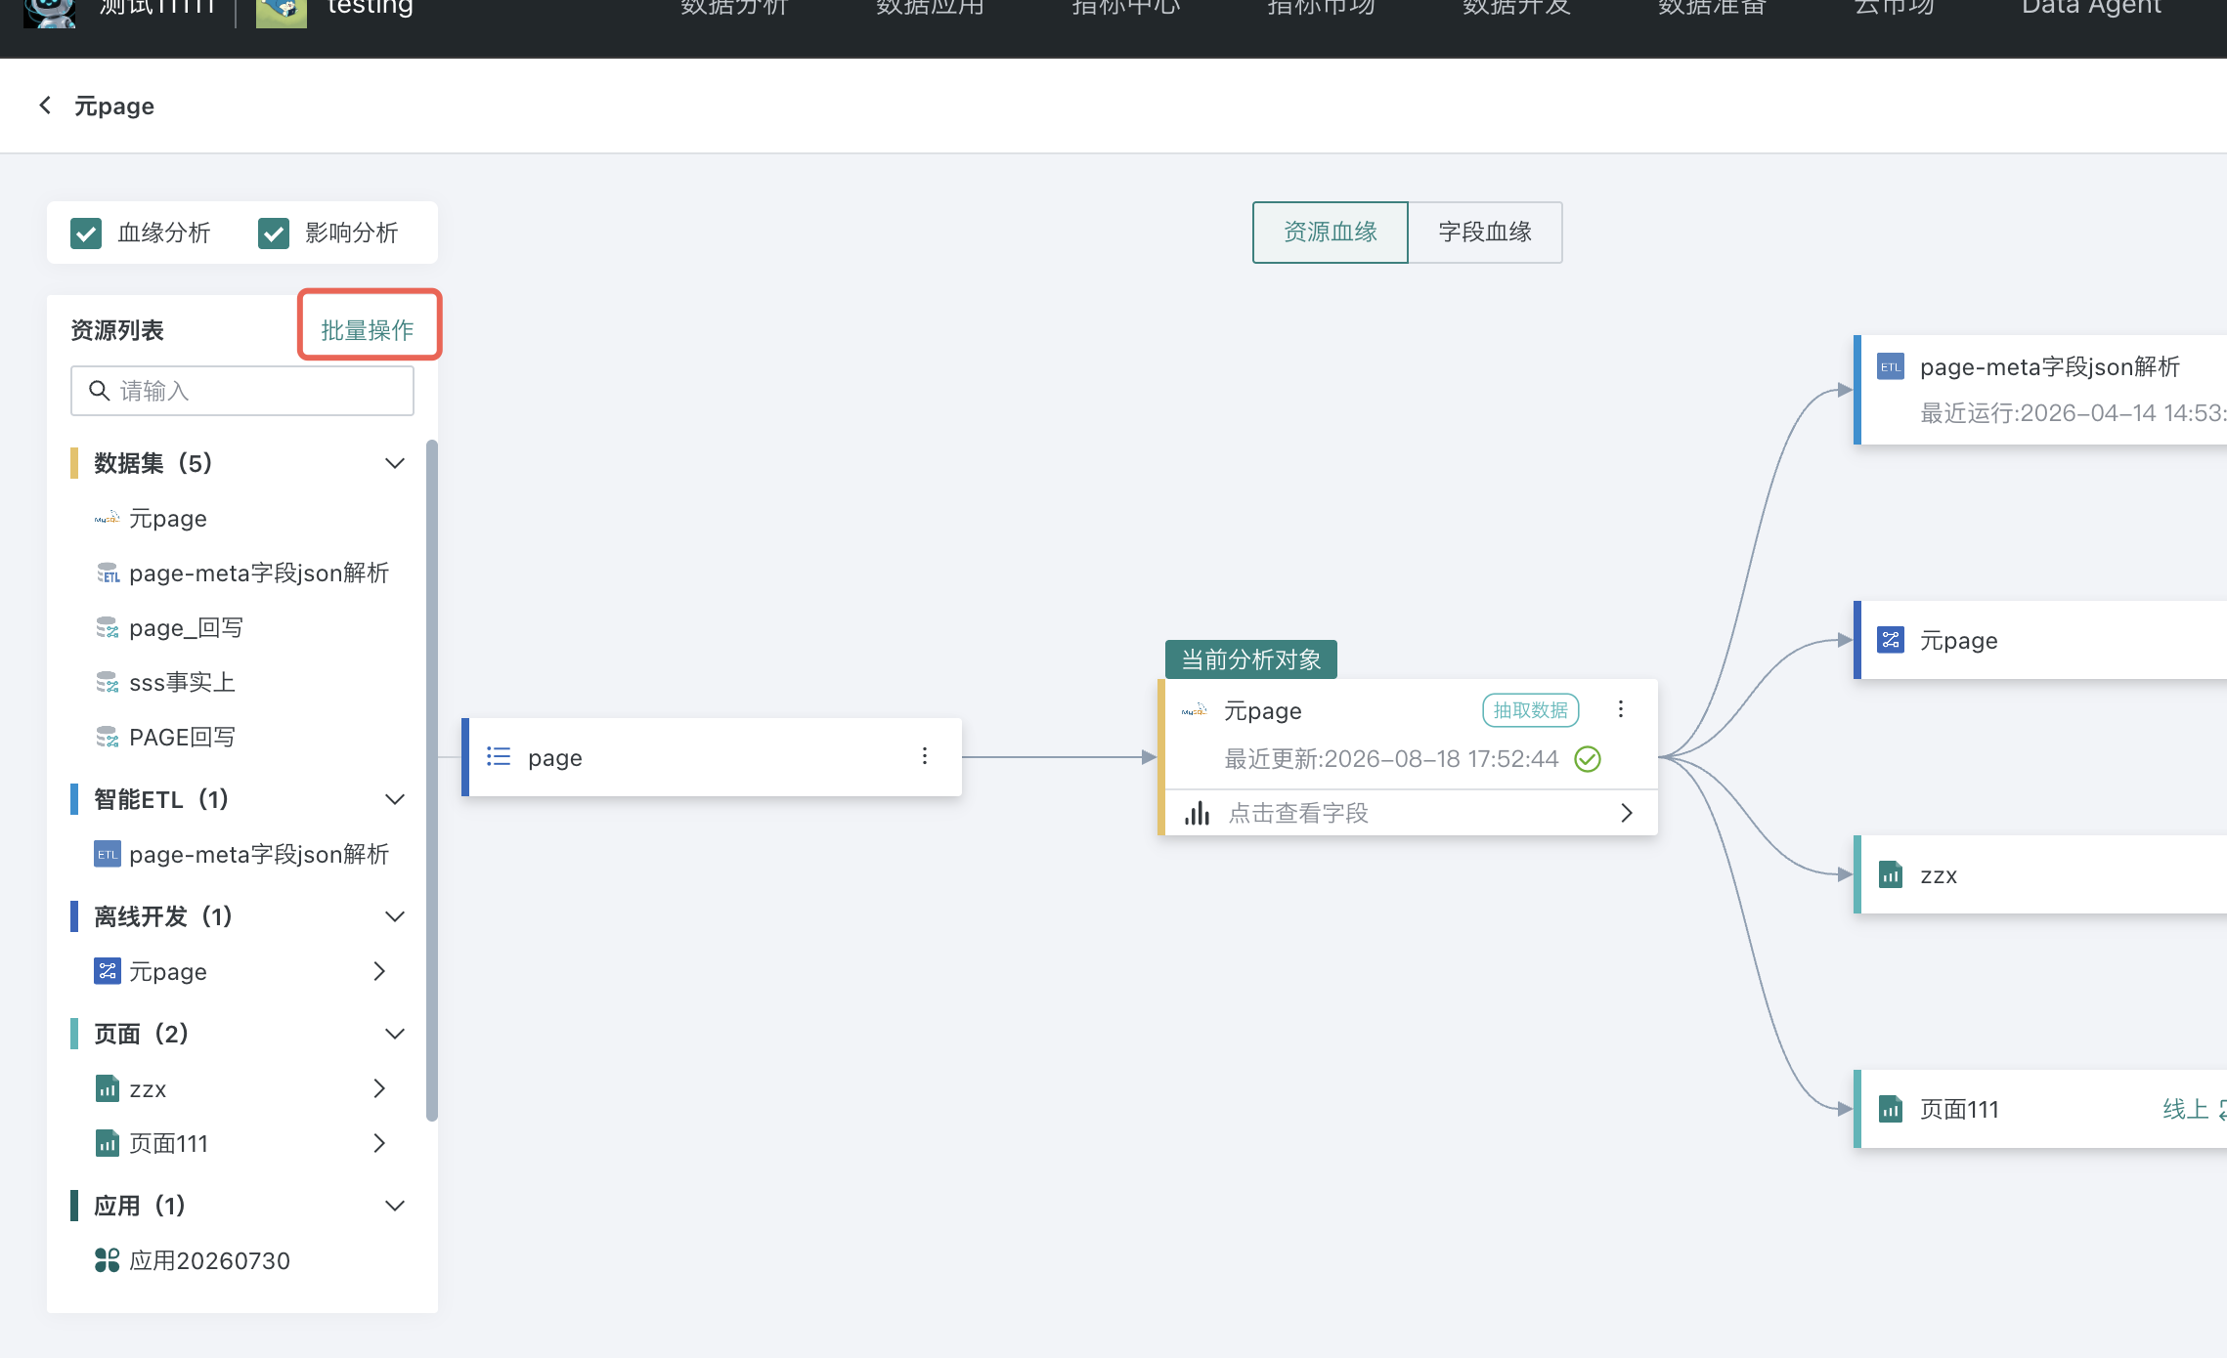Click ETL icon on page-meta字段json解析 node

[1891, 367]
